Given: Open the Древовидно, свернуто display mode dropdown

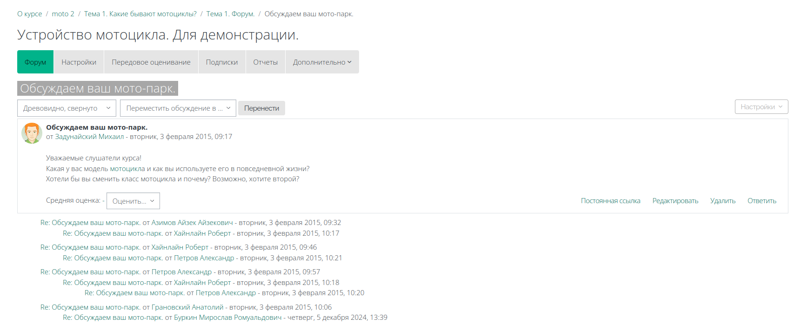Looking at the screenshot, I should 67,108.
